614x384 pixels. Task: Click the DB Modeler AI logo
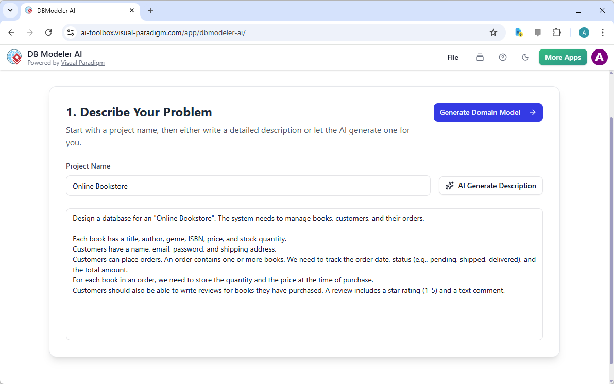point(14,57)
